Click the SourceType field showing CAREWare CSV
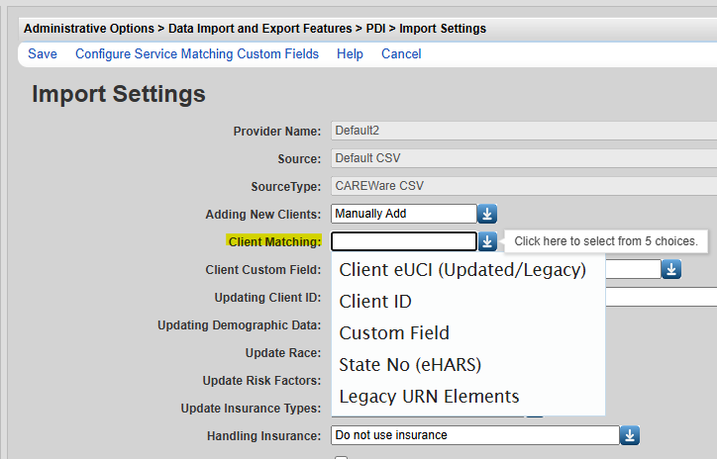 pyautogui.click(x=523, y=186)
